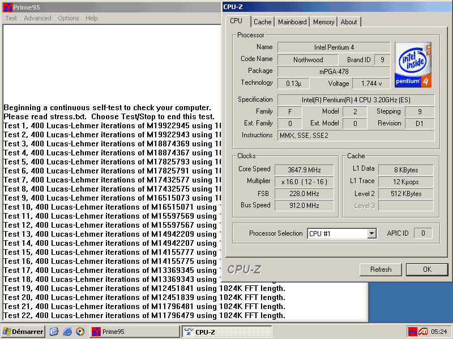Click the Core Speed value 3647.9 MHz
The width and height of the screenshot is (453, 339).
point(304,170)
